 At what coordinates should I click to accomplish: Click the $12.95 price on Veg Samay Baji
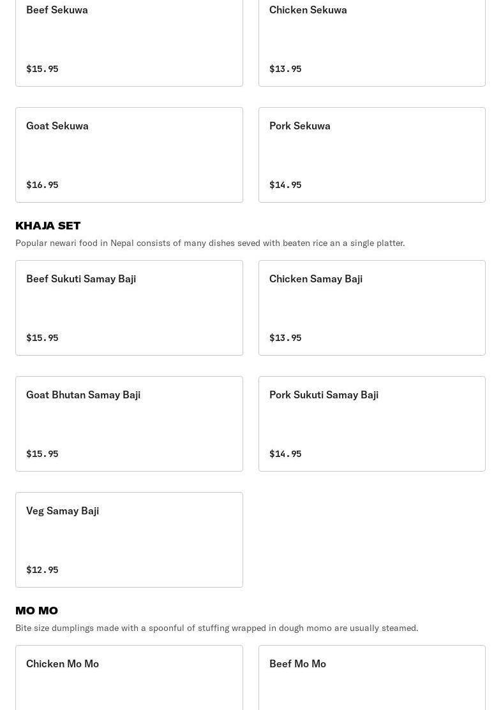point(42,570)
